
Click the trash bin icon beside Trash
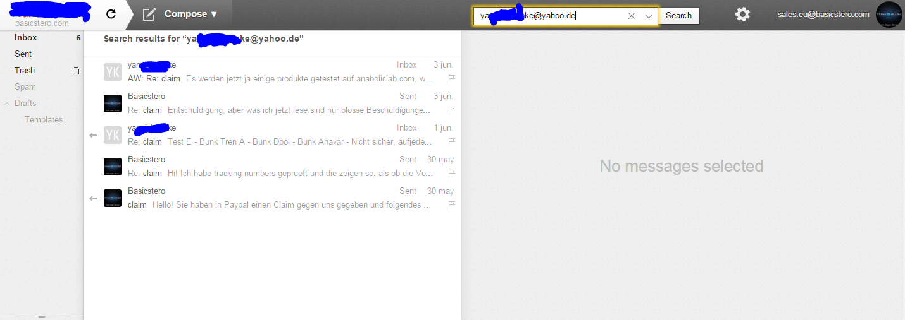pos(76,71)
